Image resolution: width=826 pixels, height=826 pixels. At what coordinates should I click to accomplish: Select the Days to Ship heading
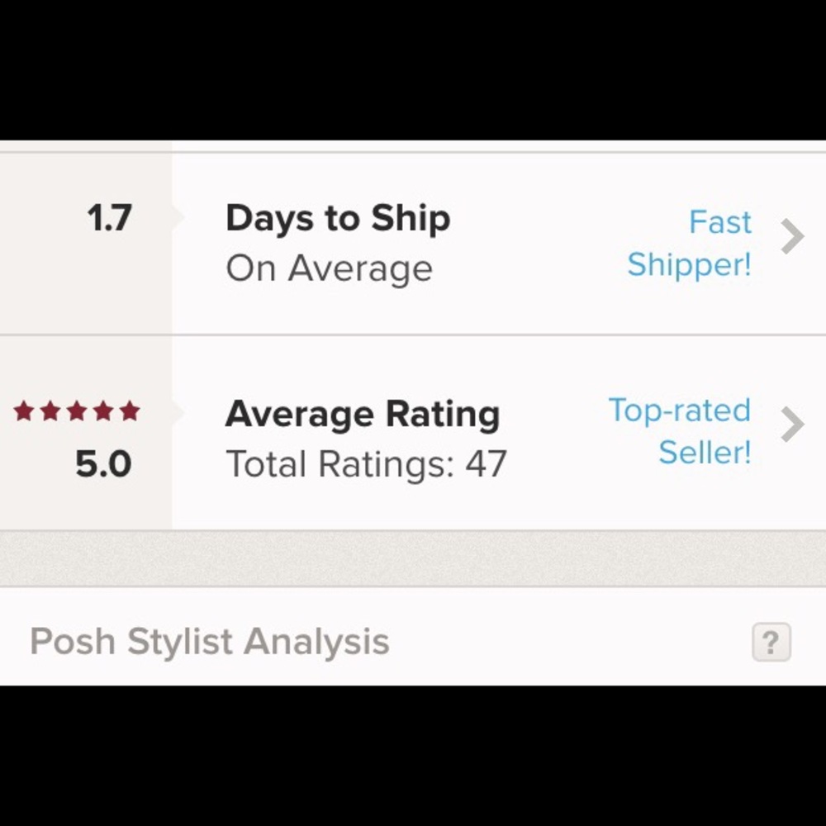tap(338, 219)
